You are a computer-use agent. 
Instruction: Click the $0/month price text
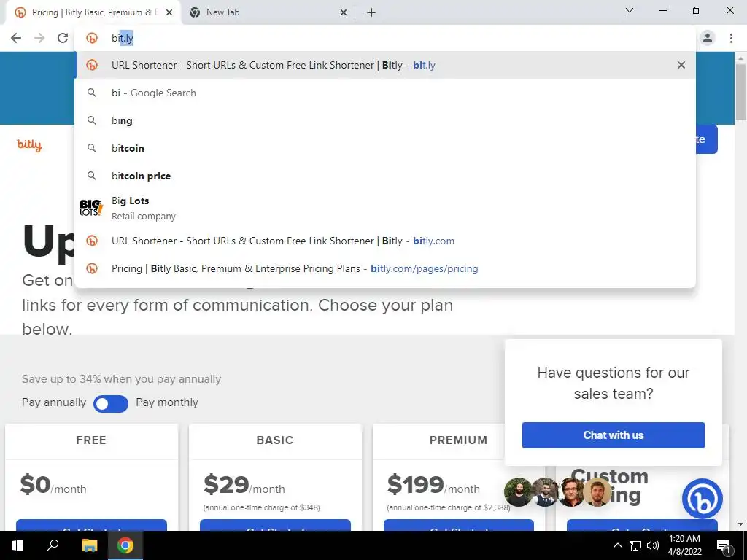[53, 485]
